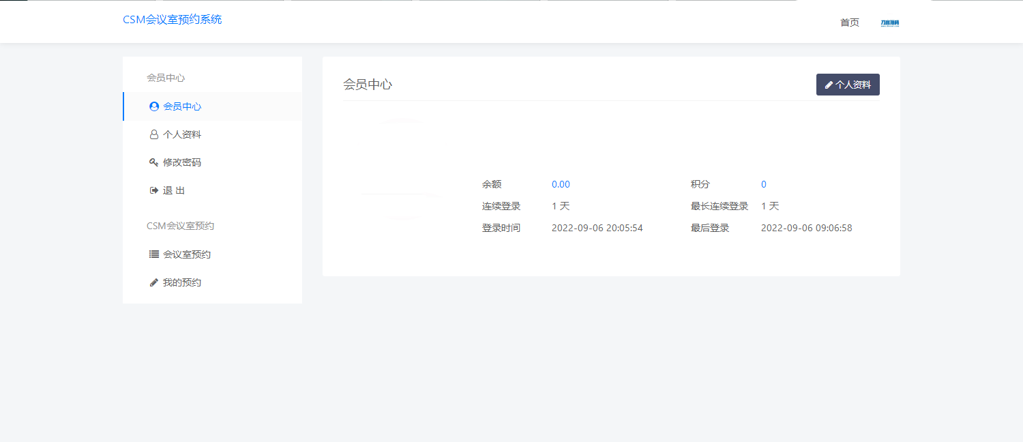
Task: Navigate to 我的预约 my reservations
Action: [x=182, y=281]
